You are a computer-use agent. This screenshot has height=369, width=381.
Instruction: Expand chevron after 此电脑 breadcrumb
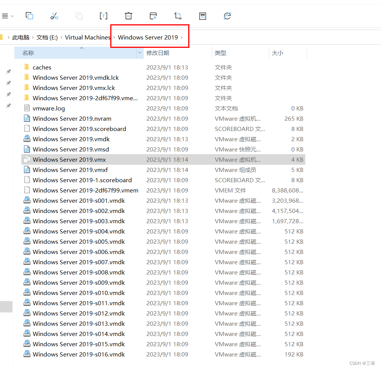coord(33,37)
